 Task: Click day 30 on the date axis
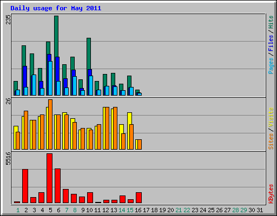(x=252, y=210)
